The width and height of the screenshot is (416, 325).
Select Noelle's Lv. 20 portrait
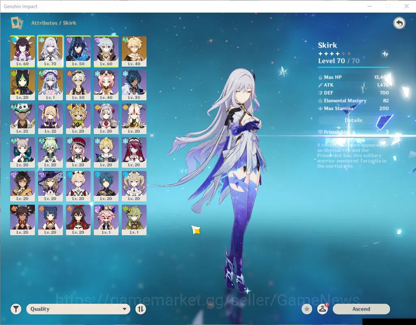pos(106,119)
